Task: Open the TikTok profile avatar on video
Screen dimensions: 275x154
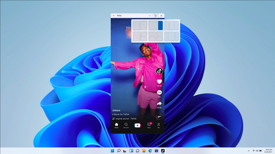Action: pyautogui.click(x=159, y=71)
